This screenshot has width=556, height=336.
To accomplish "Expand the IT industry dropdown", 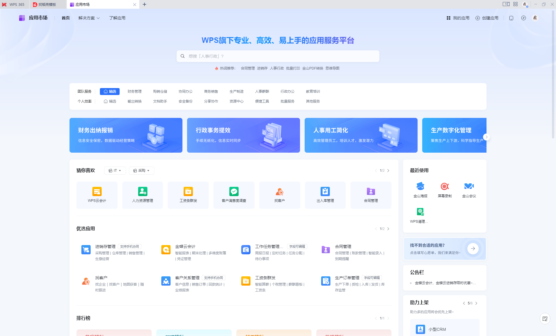I will point(115,171).
